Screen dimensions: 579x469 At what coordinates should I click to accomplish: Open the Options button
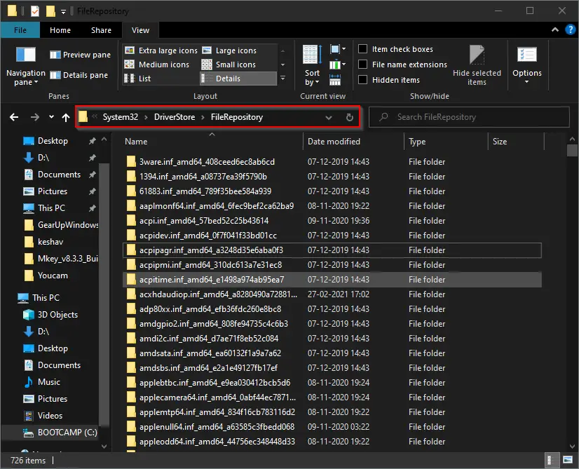tap(527, 66)
